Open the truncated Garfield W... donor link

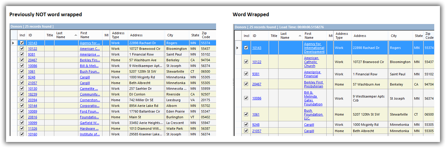[x=90, y=123]
